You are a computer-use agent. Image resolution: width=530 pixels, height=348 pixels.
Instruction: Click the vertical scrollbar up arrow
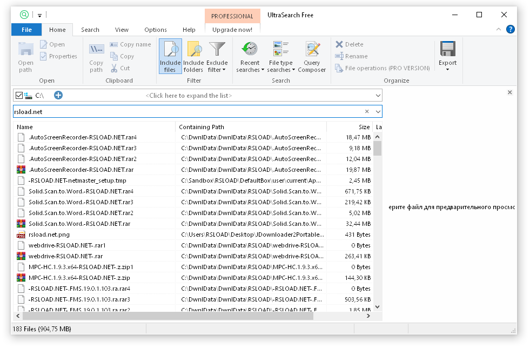(378, 137)
